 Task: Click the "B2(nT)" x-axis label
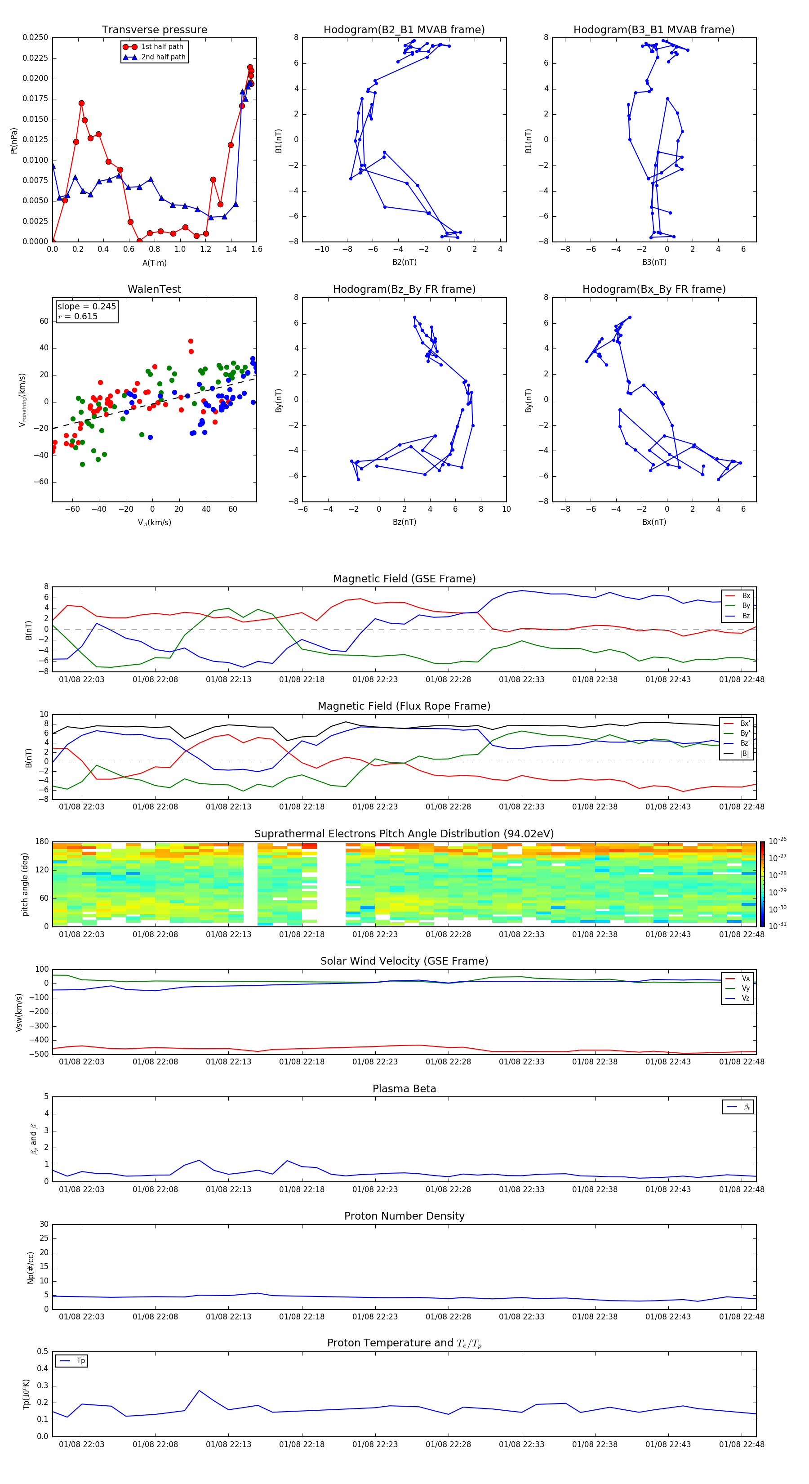pyautogui.click(x=404, y=262)
